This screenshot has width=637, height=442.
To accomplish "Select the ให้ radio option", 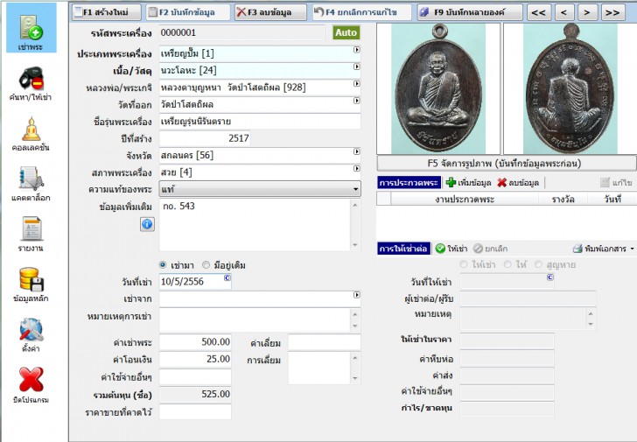I will pyautogui.click(x=507, y=264).
